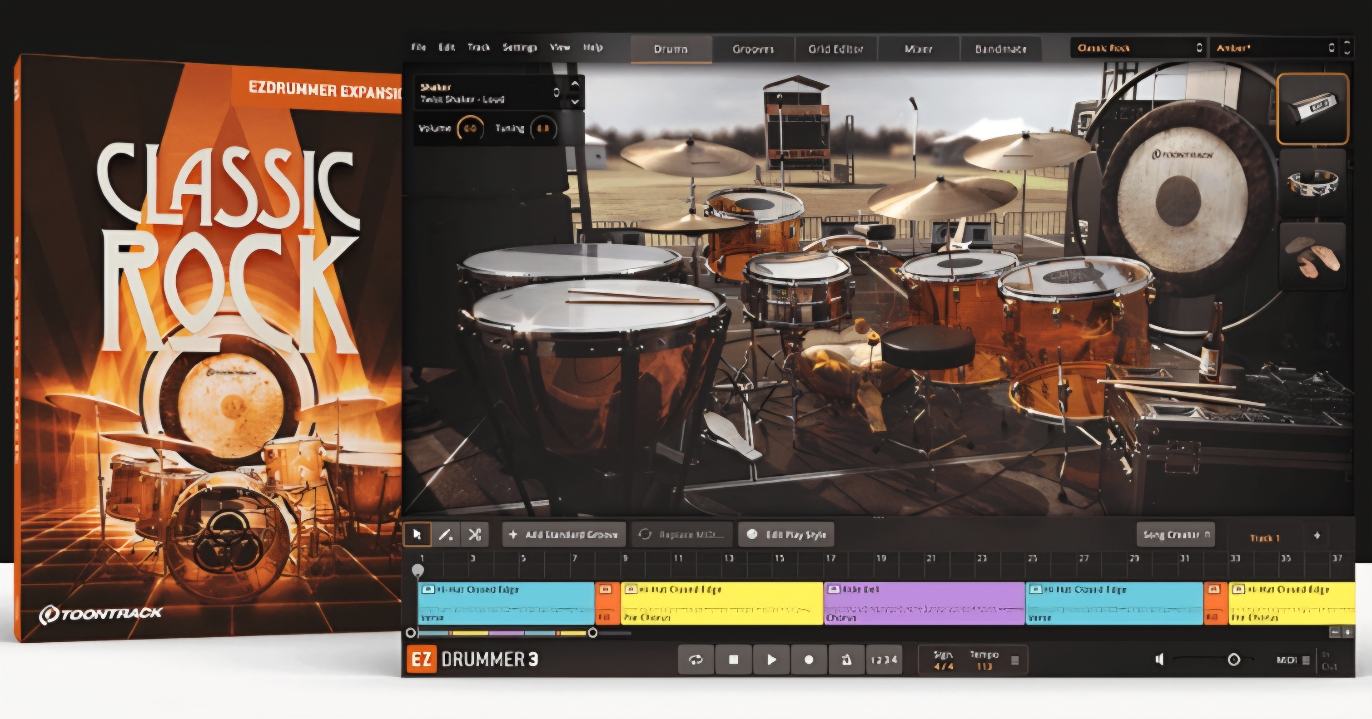Stop playback with the stop button

tap(733, 660)
